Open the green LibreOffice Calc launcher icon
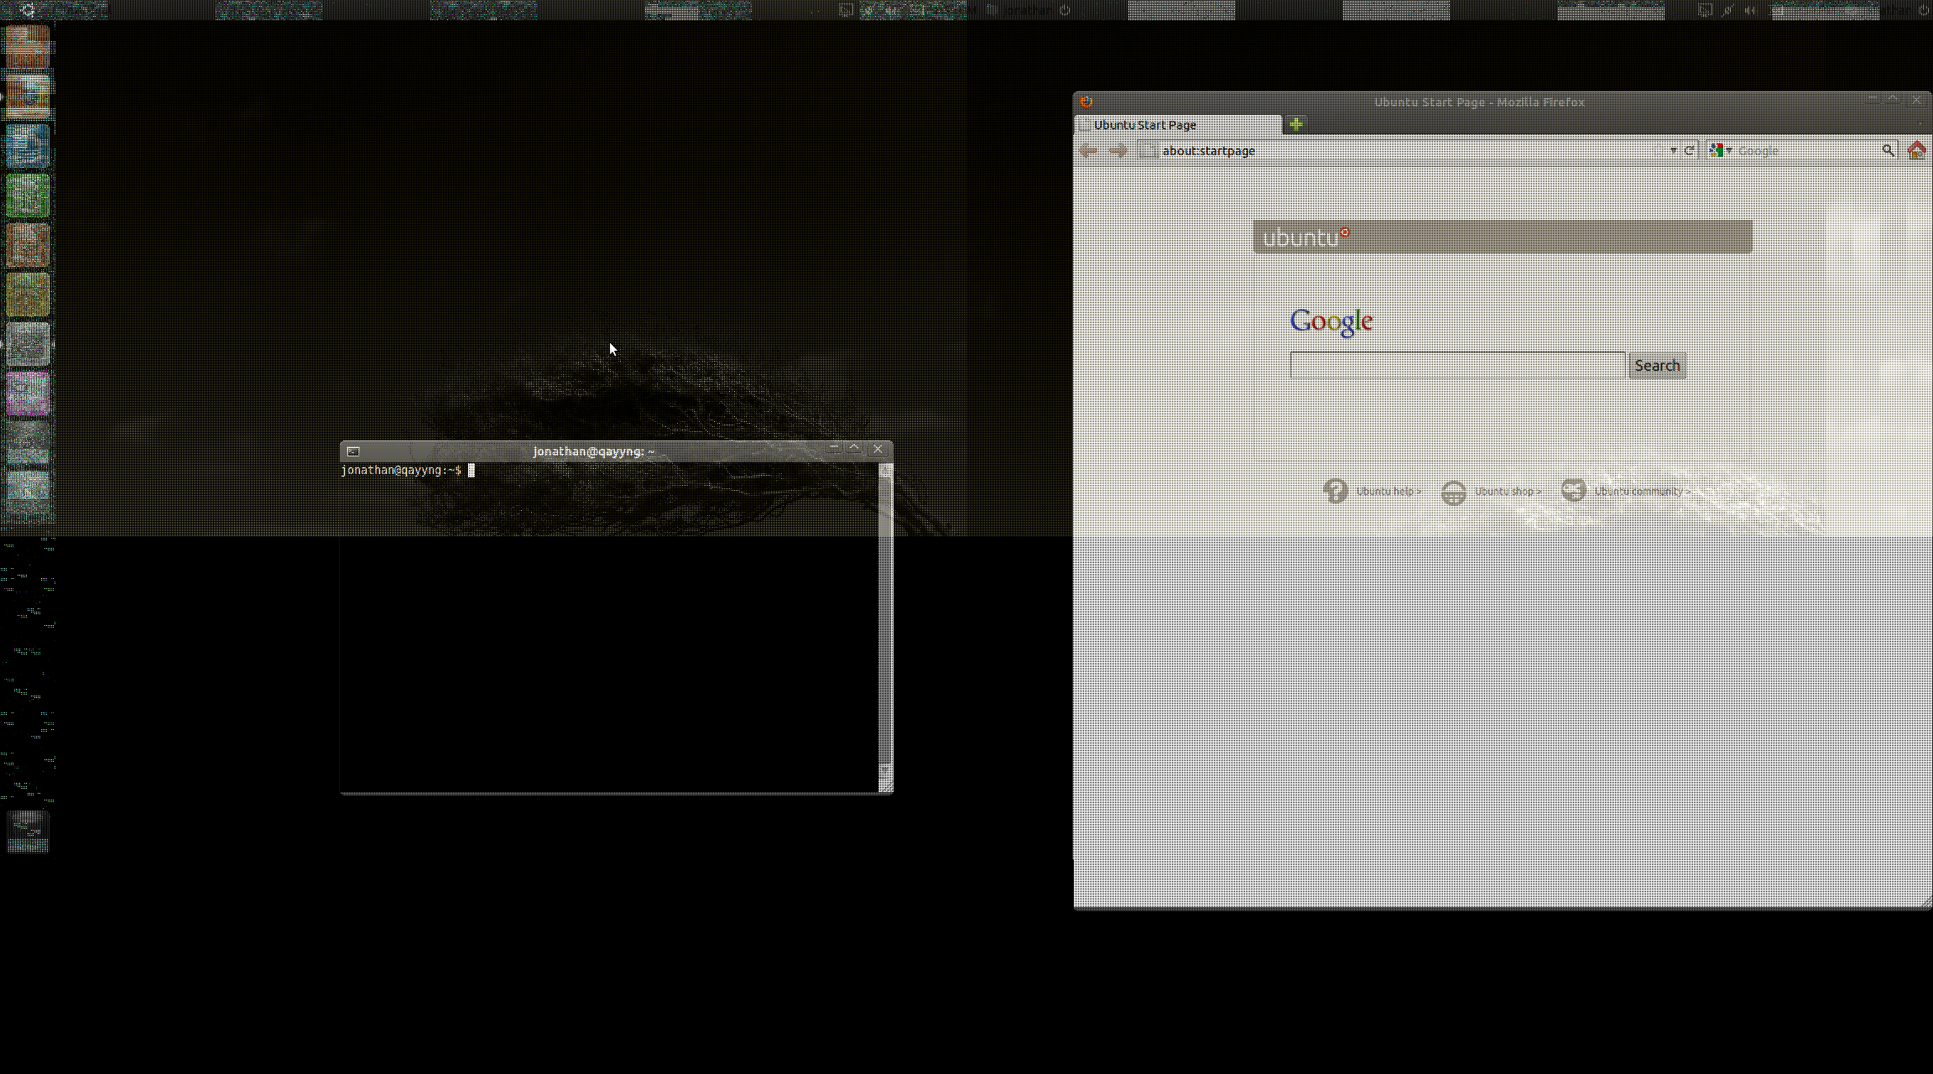Viewport: 1933px width, 1074px height. coord(28,196)
